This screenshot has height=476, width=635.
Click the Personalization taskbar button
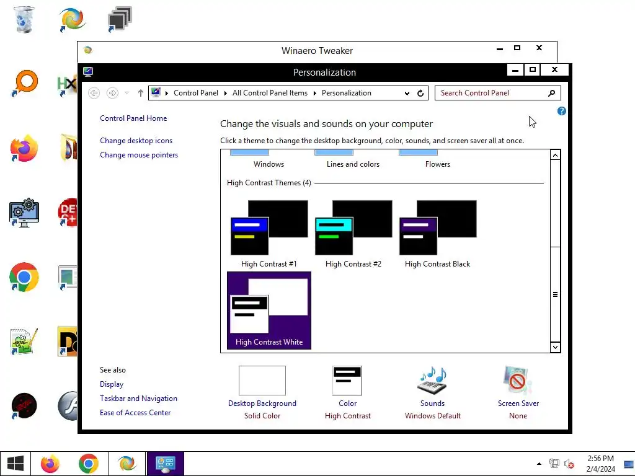coord(165,464)
